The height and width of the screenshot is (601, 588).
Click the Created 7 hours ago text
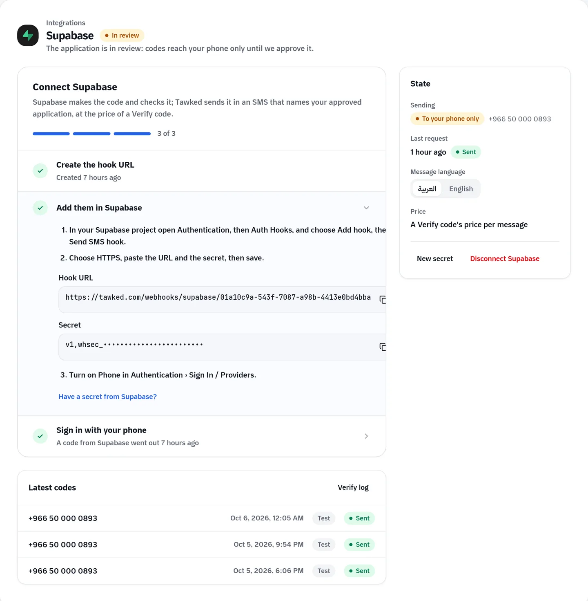89,177
